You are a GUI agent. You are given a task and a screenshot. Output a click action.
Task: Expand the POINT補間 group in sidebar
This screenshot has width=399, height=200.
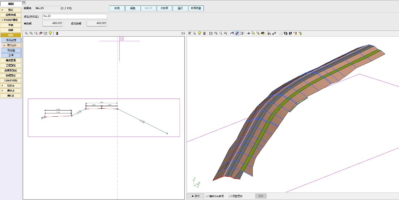click(x=2, y=20)
